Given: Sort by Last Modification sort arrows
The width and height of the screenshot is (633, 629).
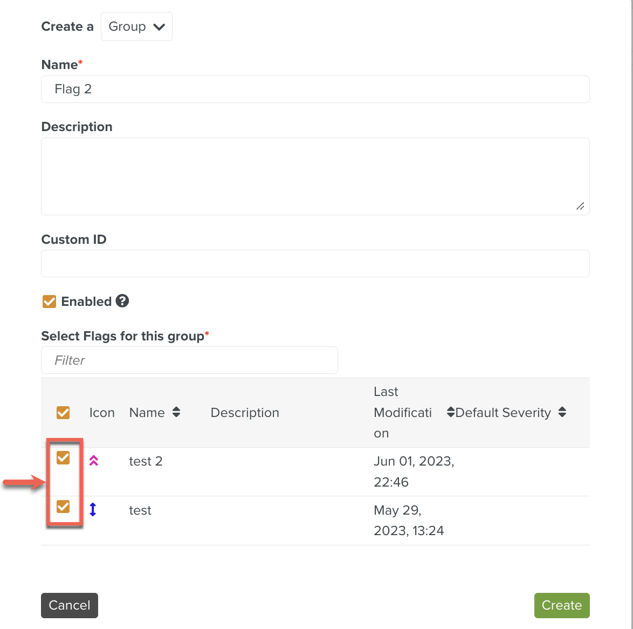Looking at the screenshot, I should click(x=450, y=413).
